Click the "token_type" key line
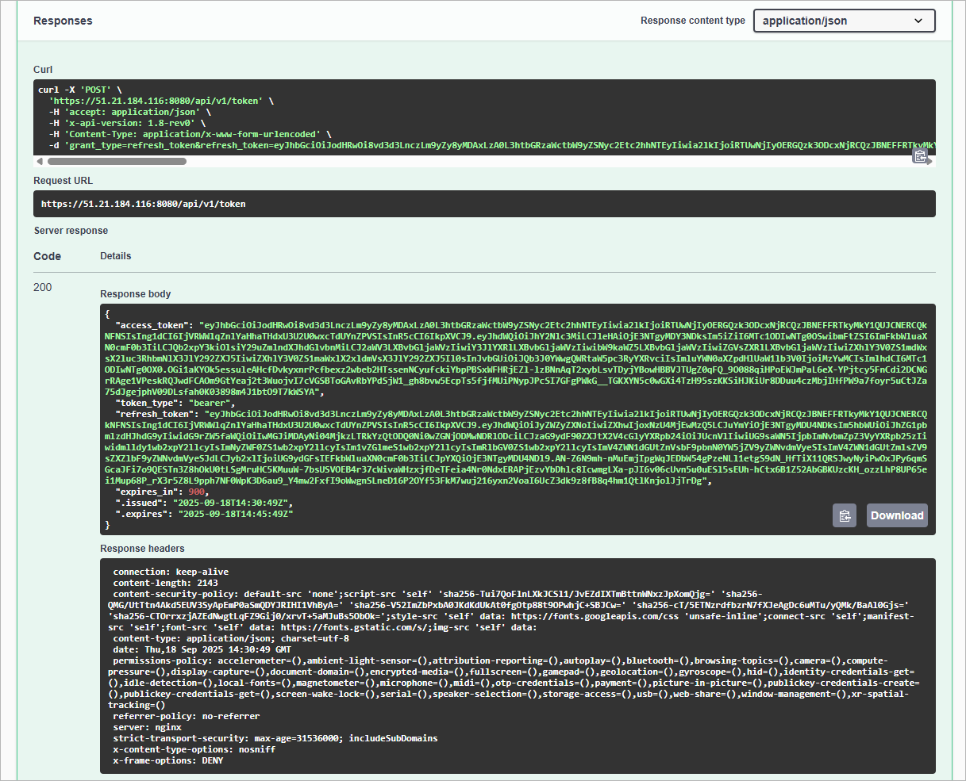 [x=176, y=403]
